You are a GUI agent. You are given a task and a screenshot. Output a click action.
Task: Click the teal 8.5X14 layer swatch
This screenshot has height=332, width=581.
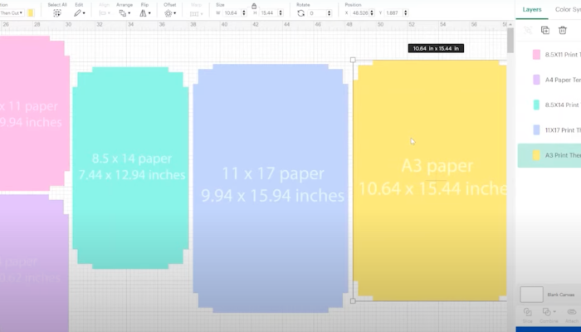[x=536, y=105]
